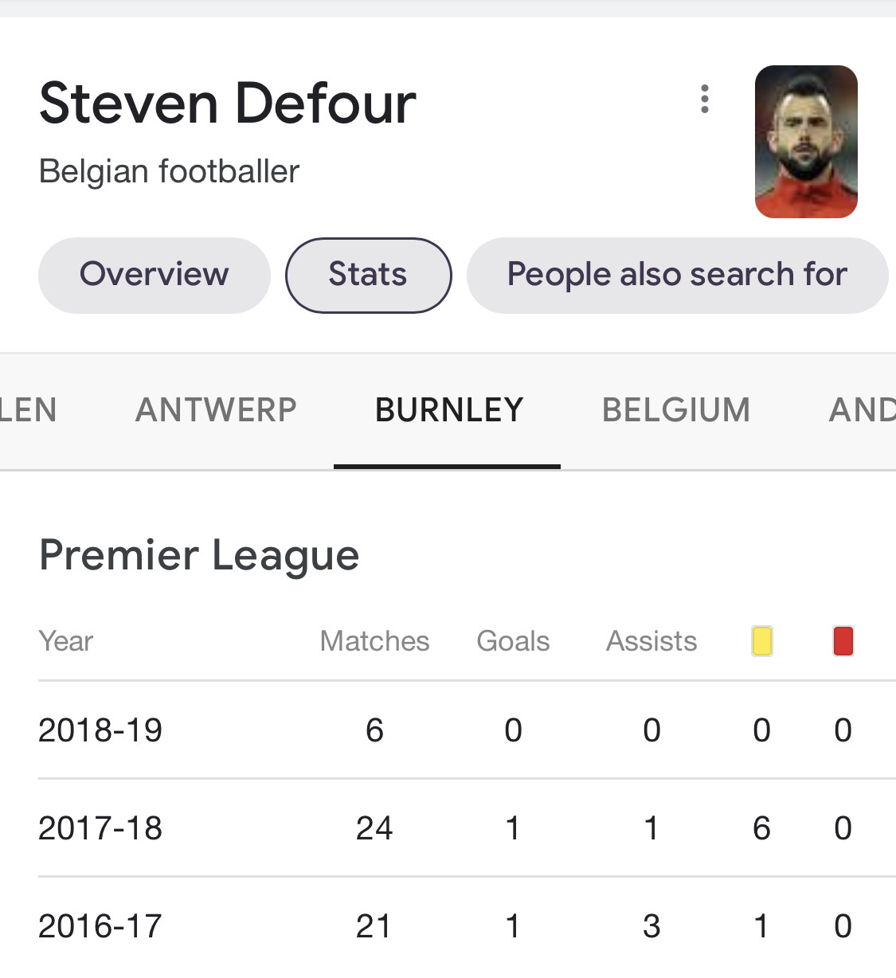Click the Goals column header
The image size is (896, 978).
pos(513,641)
